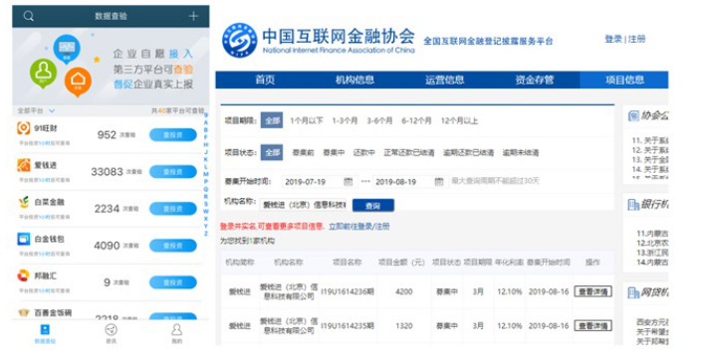Click the 注册 link at top right
Screen dimensions: 707x359
(x=636, y=39)
